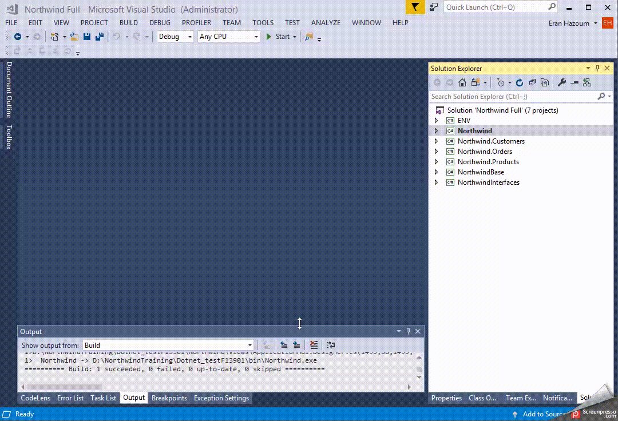Open the ANALYZE menu
Screen dimensions: 618x421
pyautogui.click(x=326, y=23)
